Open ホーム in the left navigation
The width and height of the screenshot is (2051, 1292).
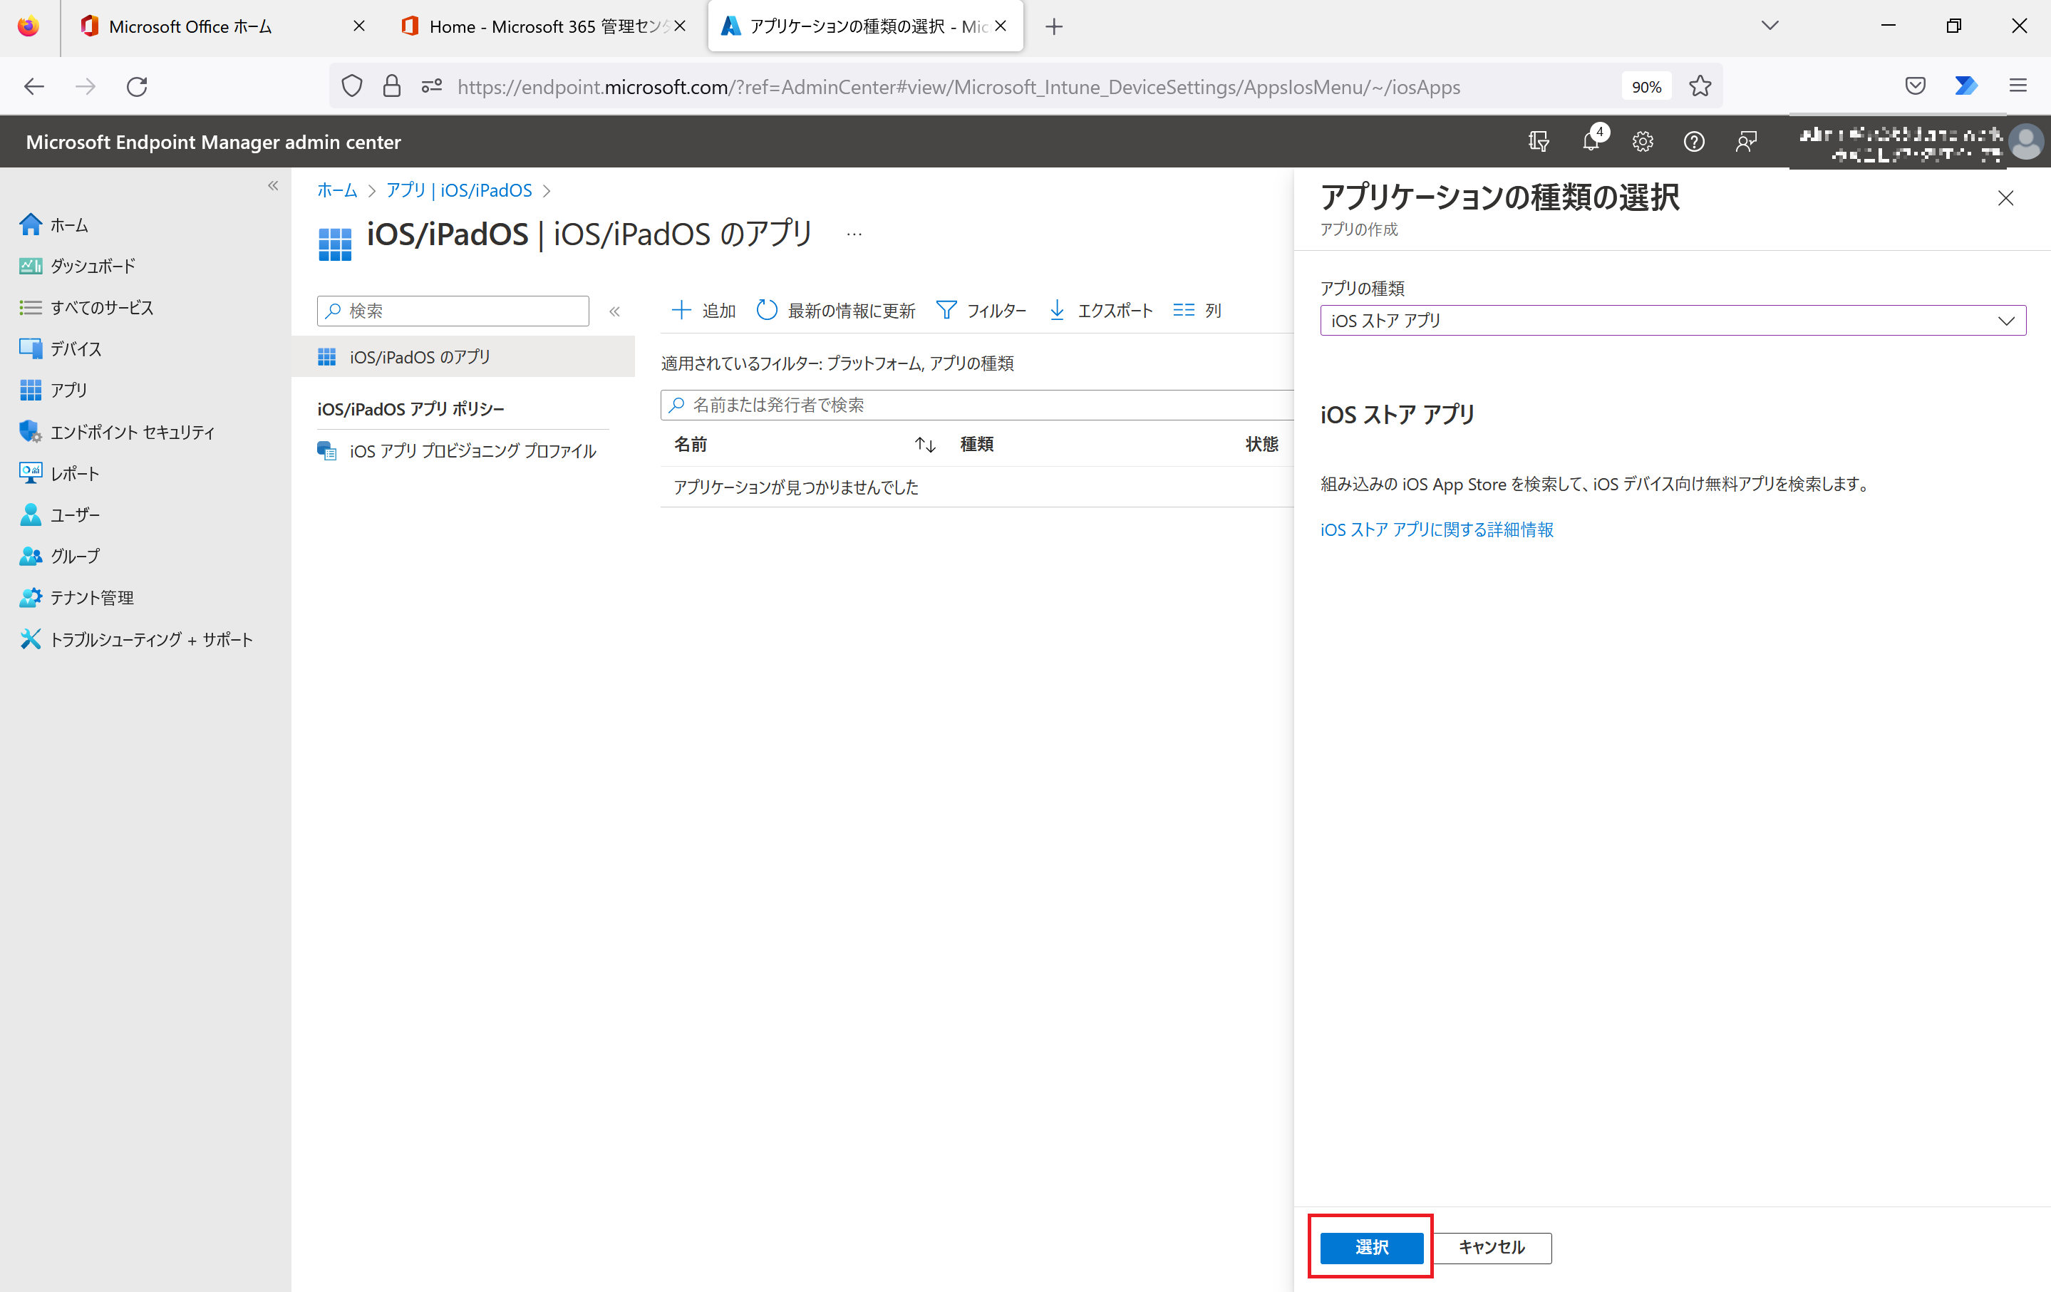pos(53,225)
